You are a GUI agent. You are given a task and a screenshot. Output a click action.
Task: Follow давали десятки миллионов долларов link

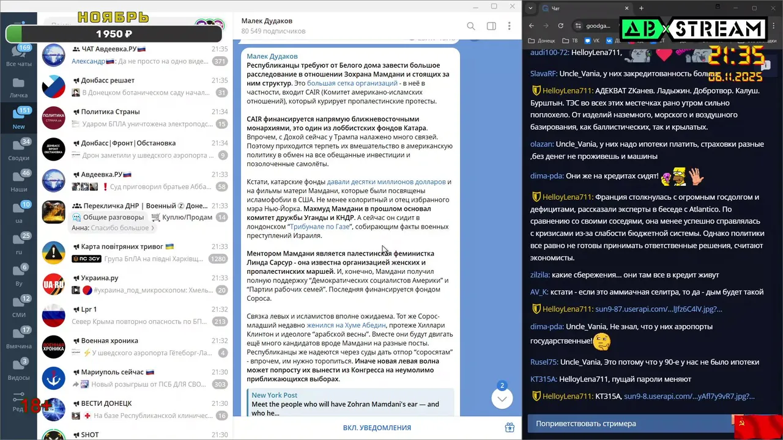tap(387, 182)
